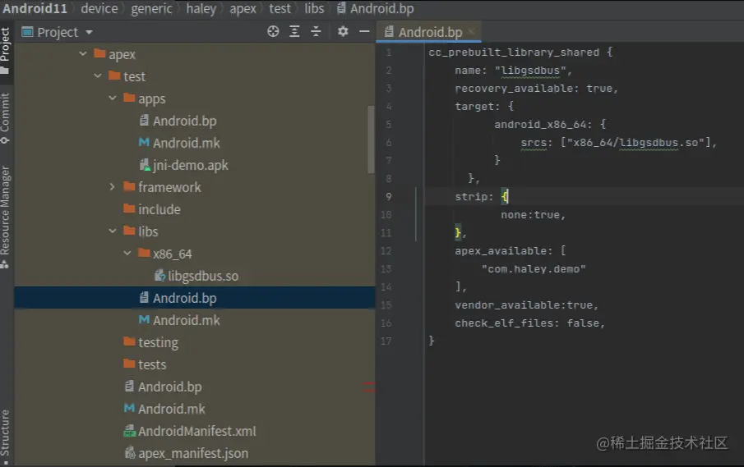Collapse the apex folder
Image resolution: width=744 pixels, height=467 pixels.
point(83,54)
